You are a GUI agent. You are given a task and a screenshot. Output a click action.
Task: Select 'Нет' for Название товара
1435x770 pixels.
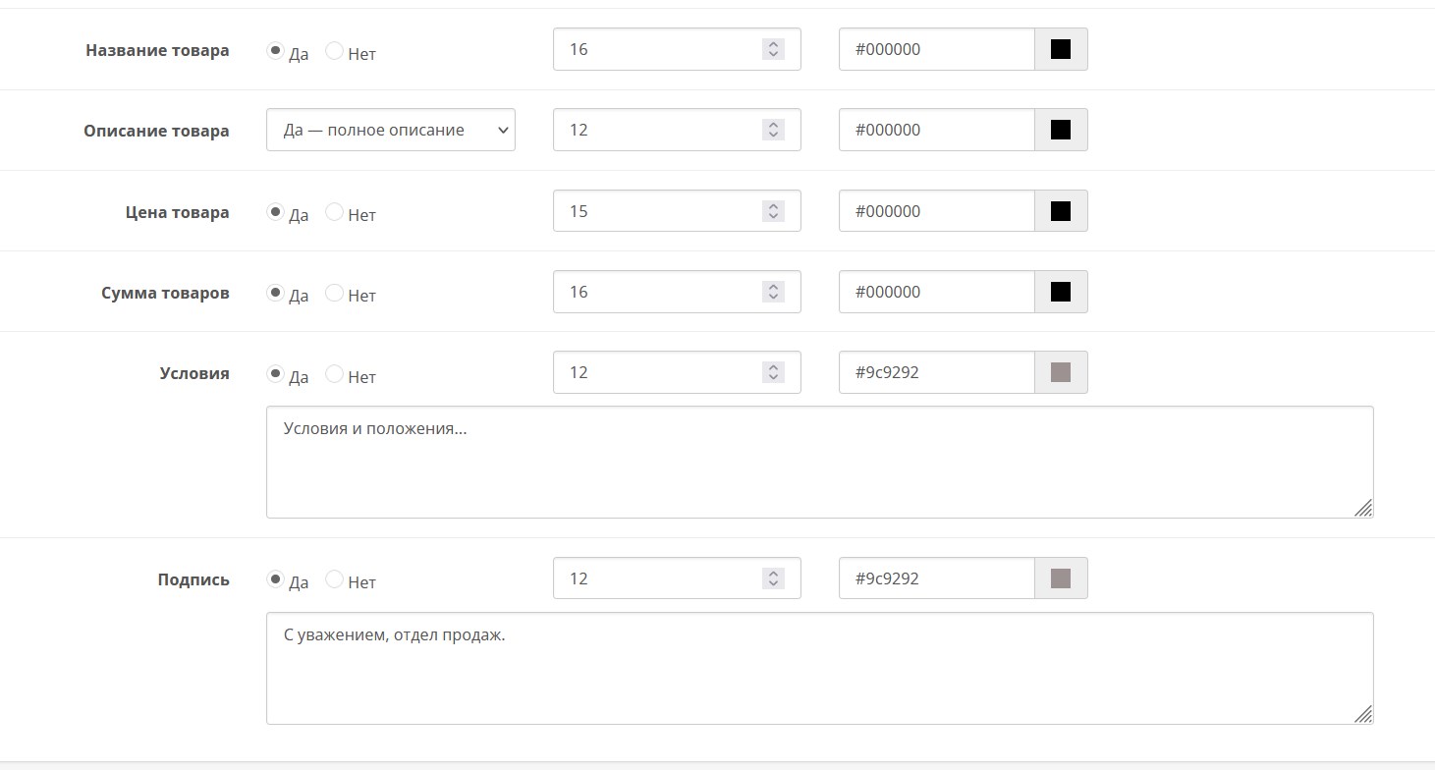tap(334, 50)
